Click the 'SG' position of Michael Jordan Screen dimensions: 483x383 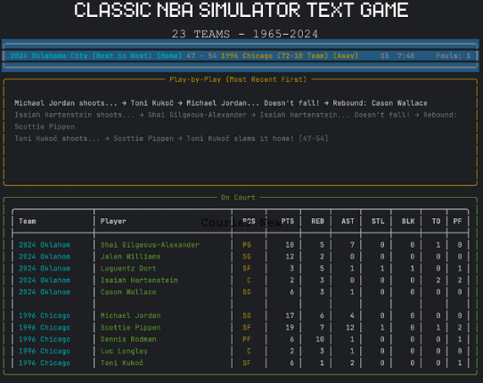247,316
